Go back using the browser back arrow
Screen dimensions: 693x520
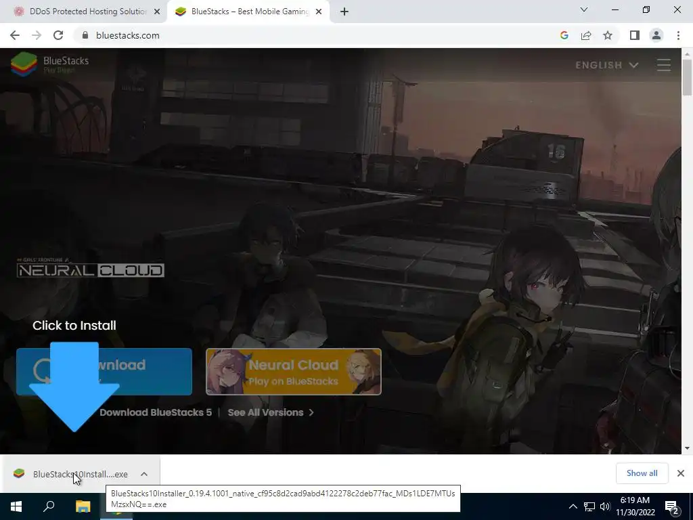click(15, 35)
